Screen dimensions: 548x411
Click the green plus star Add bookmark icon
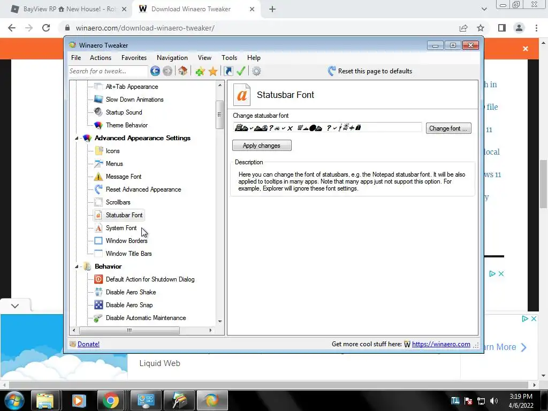[200, 71]
